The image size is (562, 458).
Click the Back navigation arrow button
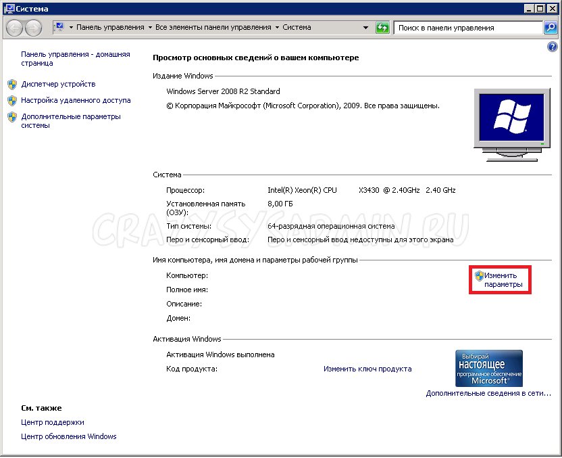(x=15, y=28)
